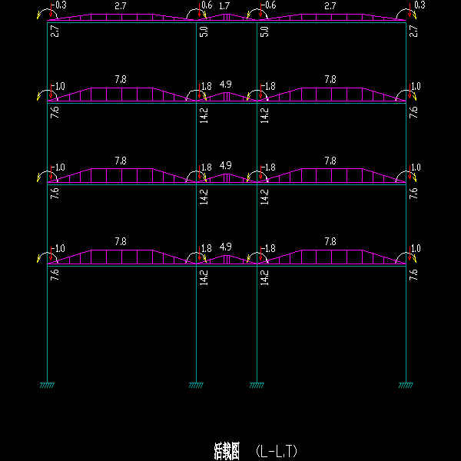This screenshot has height=461, width=461.
Task: Select the red load arrow at top-left corner
Action: tap(50, 11)
